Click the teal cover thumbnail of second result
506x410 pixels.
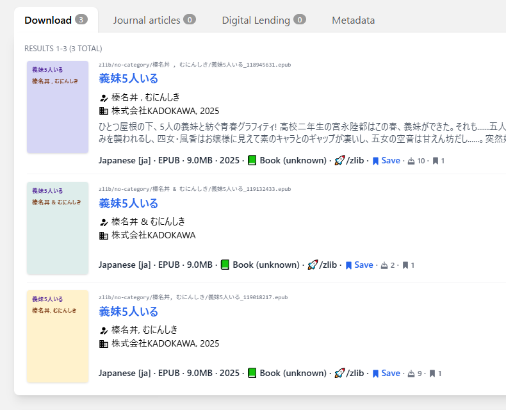click(58, 228)
